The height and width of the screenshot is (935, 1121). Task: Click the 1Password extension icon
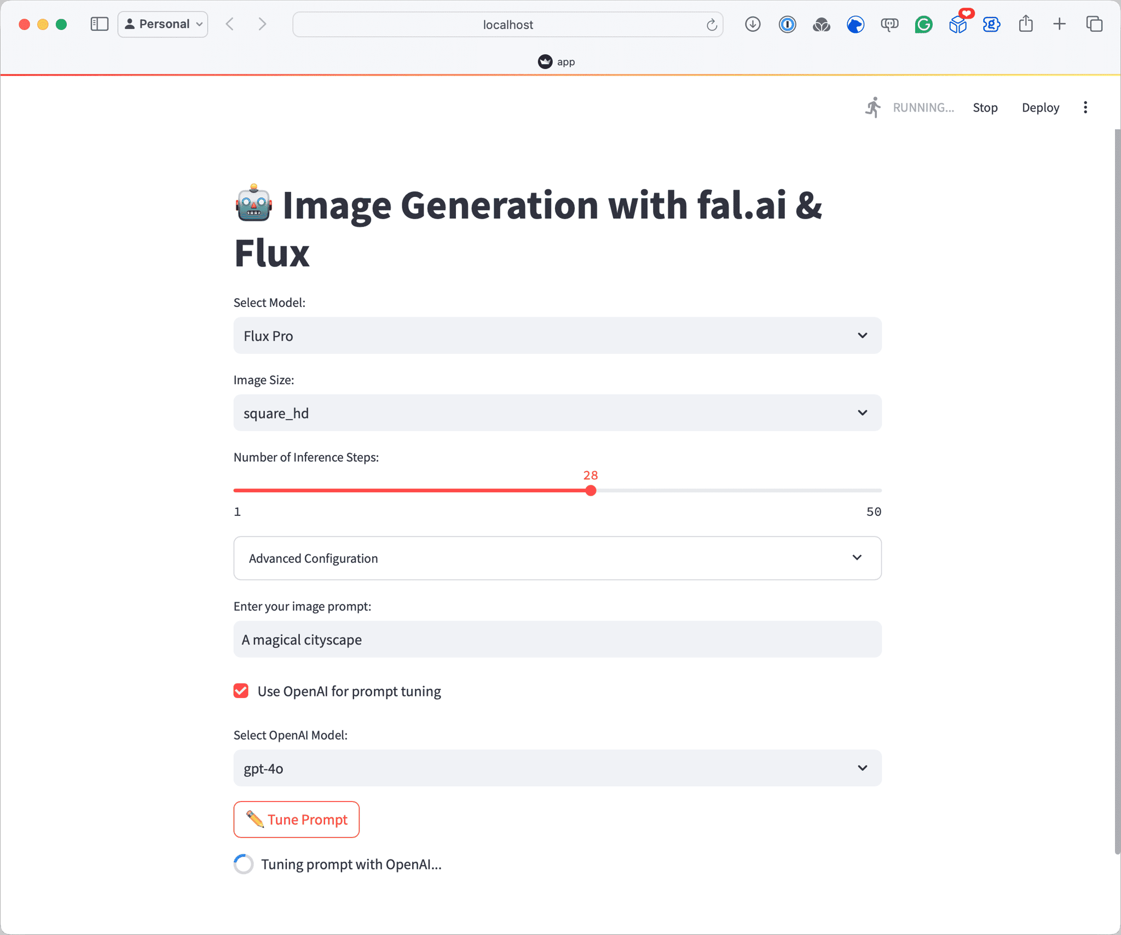tap(787, 24)
